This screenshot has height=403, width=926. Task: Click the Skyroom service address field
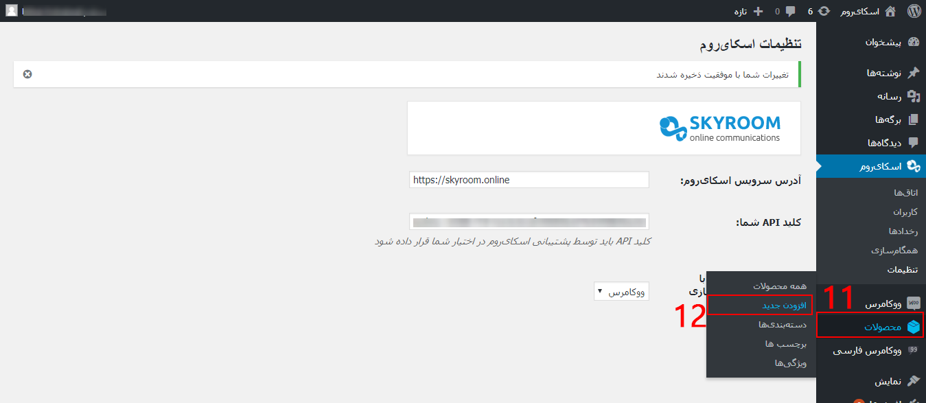coord(529,180)
